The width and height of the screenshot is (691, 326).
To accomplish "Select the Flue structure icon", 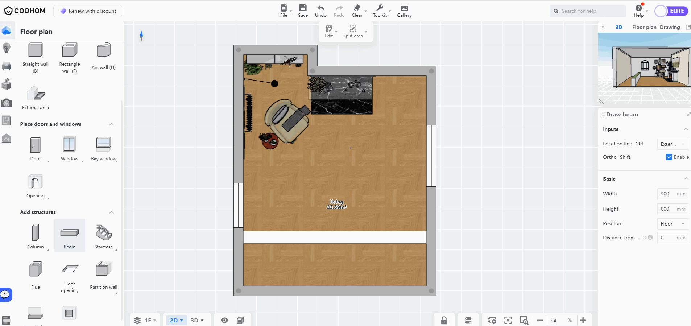I will click(x=36, y=270).
